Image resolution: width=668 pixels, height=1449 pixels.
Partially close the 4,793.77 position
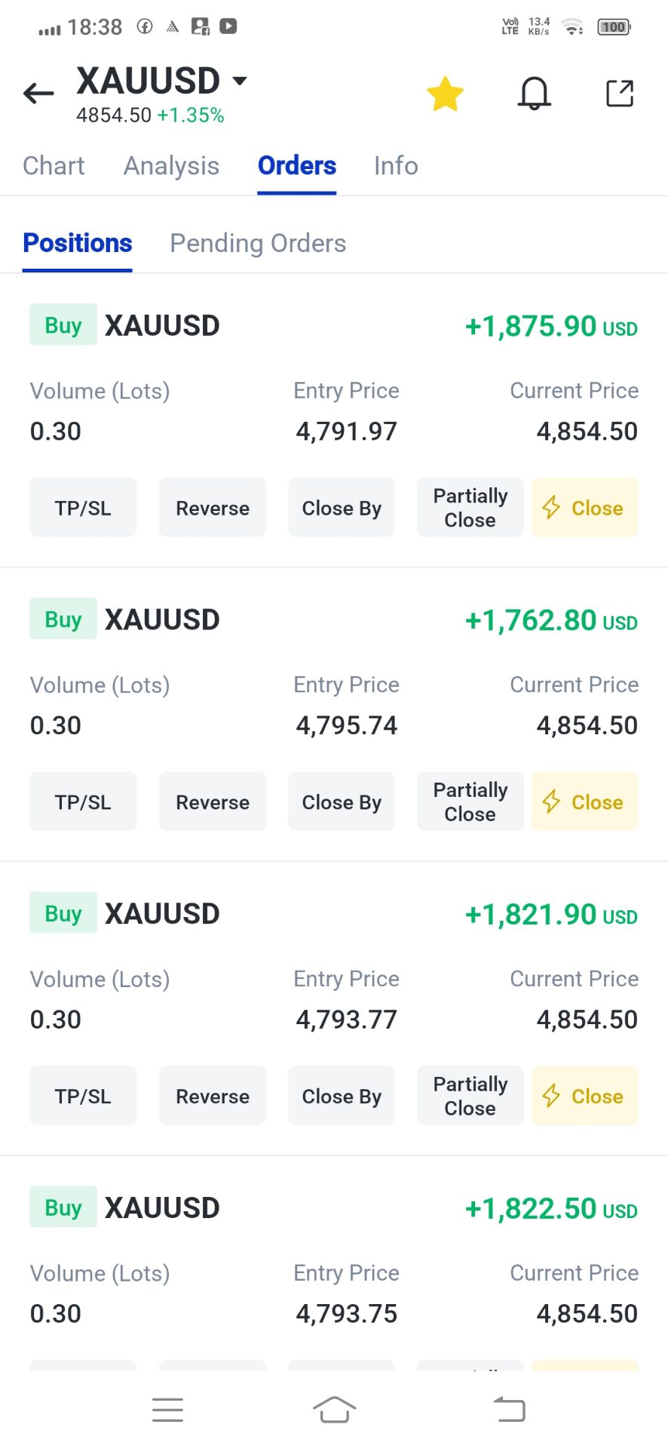tap(470, 1096)
